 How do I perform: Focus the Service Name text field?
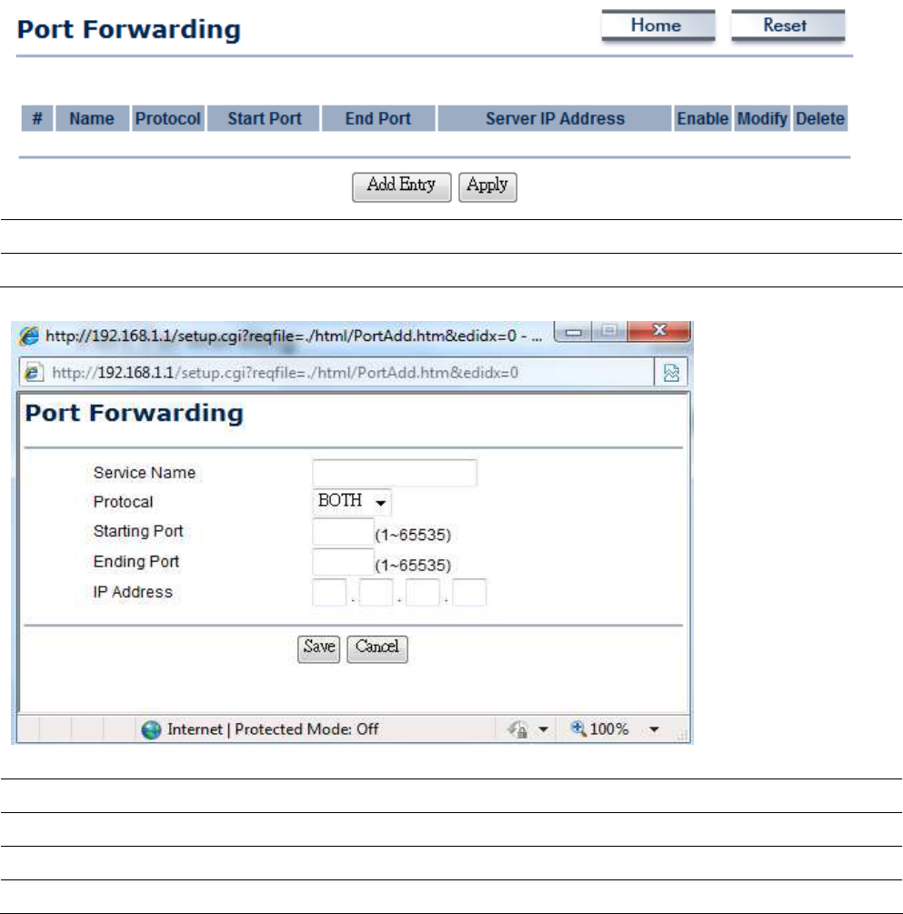point(395,473)
